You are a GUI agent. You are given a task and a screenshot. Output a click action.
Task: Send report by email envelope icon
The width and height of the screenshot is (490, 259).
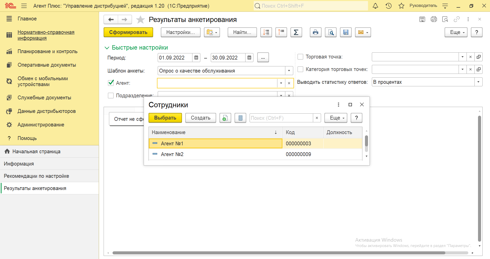tap(361, 32)
